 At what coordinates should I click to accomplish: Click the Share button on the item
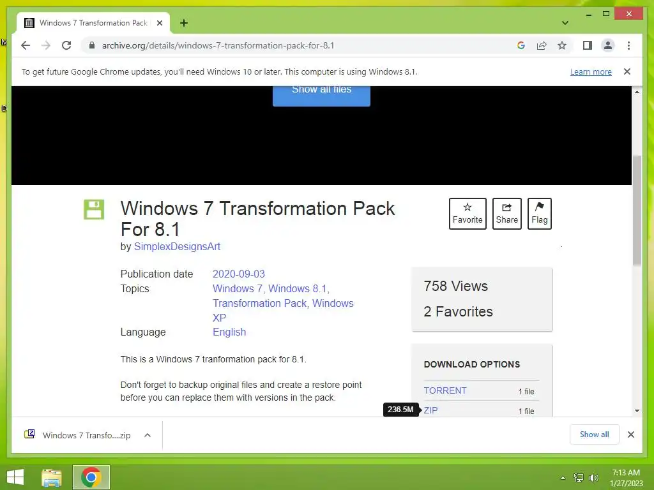(506, 213)
